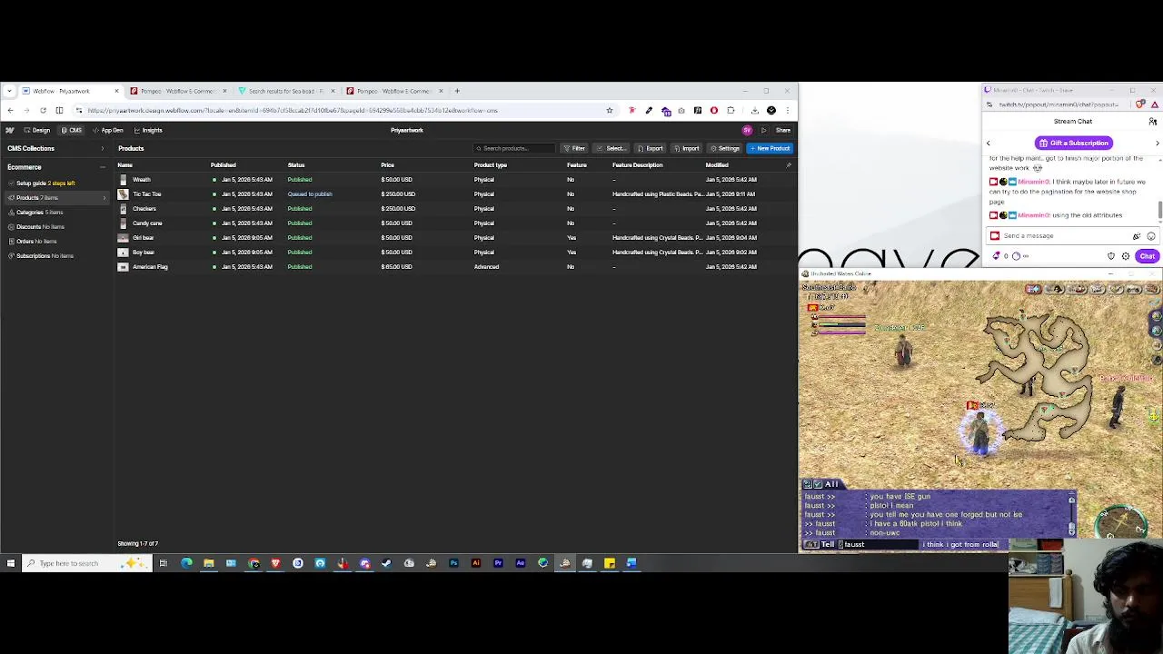This screenshot has height=654, width=1163.
Task: Open the Tic Tac Toe product
Action: click(146, 194)
